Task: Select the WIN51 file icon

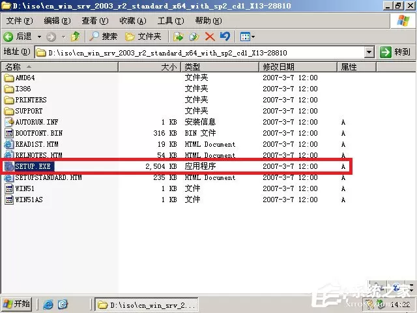Action: [x=9, y=188]
